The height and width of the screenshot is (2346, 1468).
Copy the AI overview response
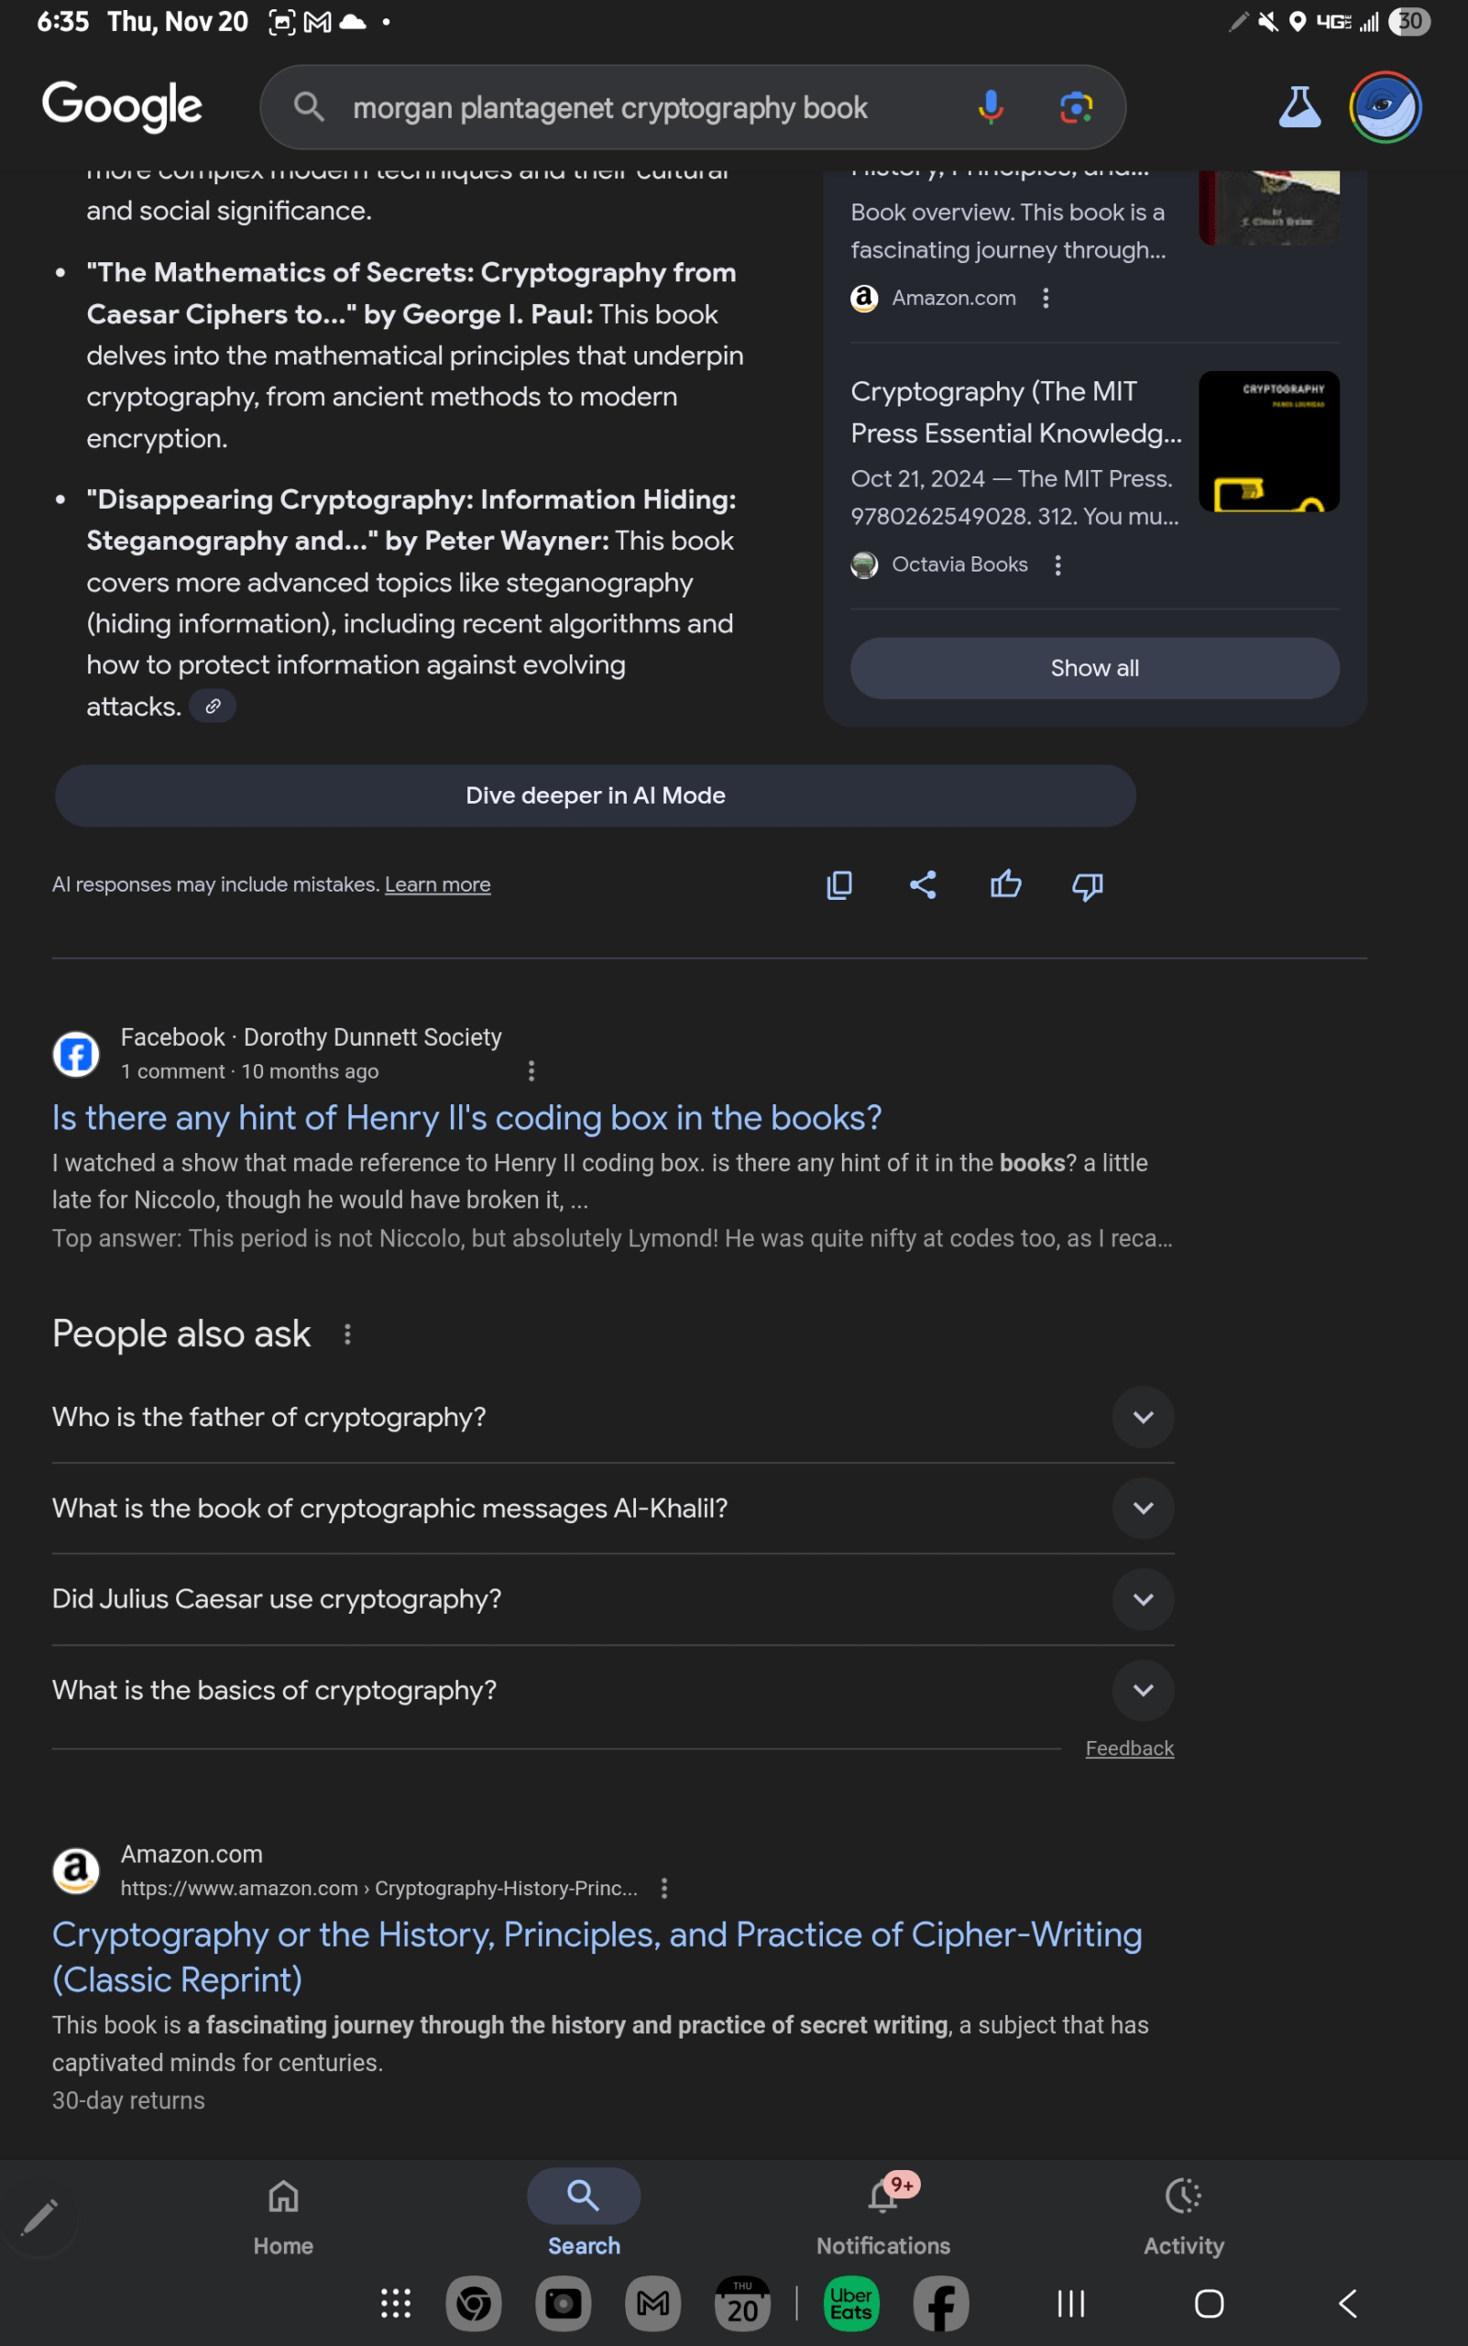839,884
